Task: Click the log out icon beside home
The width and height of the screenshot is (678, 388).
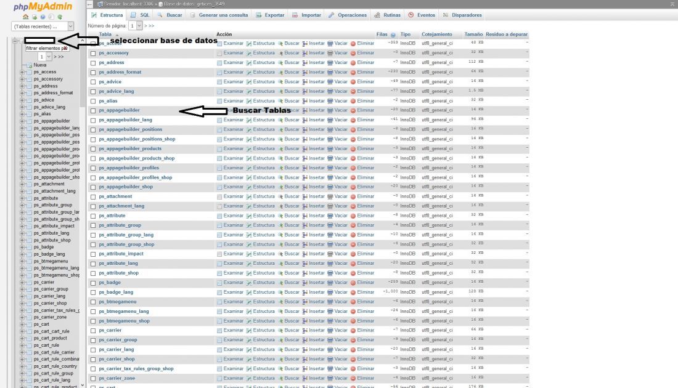Action: pyautogui.click(x=34, y=17)
